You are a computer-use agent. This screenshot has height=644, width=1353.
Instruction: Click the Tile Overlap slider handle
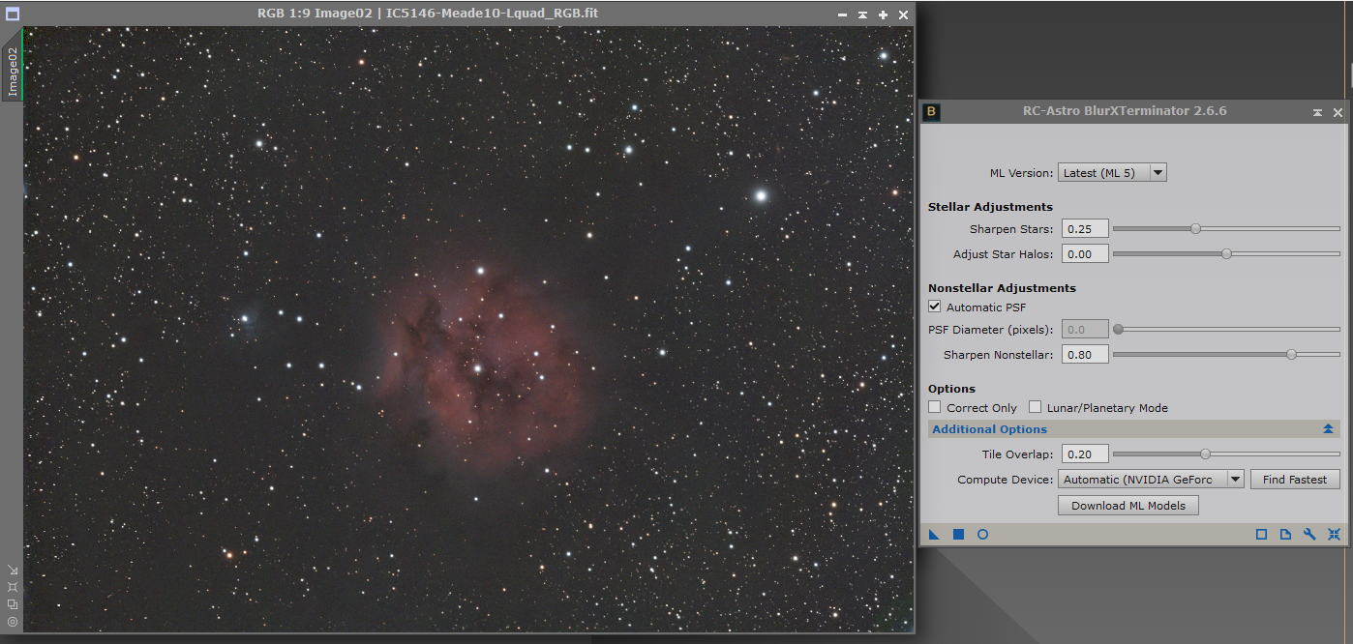1205,454
